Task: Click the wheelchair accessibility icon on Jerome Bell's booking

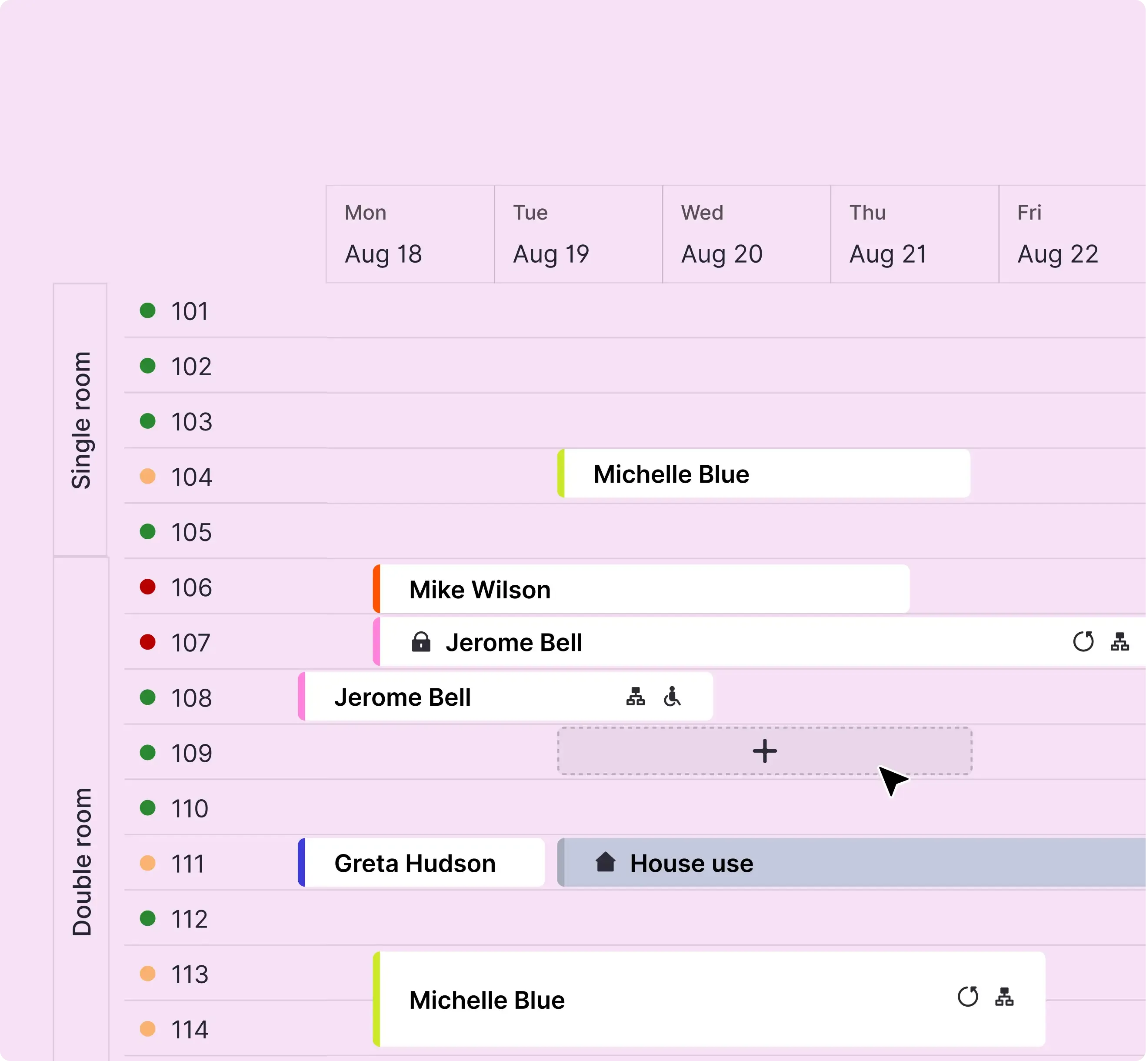Action: 672,697
